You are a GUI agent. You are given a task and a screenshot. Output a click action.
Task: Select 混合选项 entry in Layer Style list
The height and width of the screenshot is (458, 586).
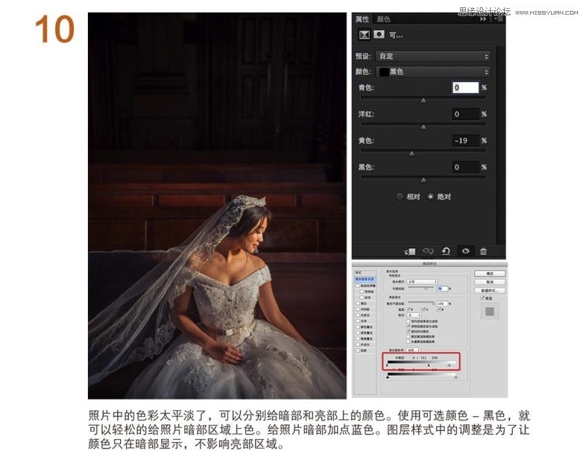click(x=365, y=279)
